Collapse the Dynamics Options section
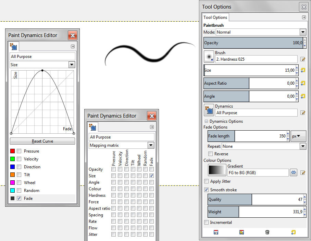Screen dimensions: 311x241 (x=207, y=121)
